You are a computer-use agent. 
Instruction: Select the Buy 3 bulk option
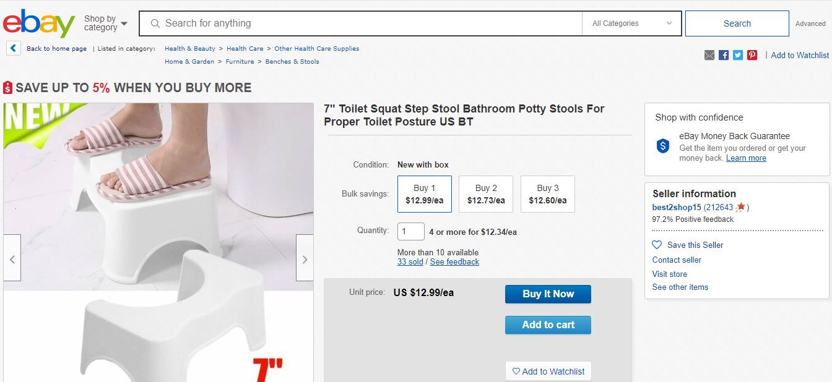click(x=548, y=194)
